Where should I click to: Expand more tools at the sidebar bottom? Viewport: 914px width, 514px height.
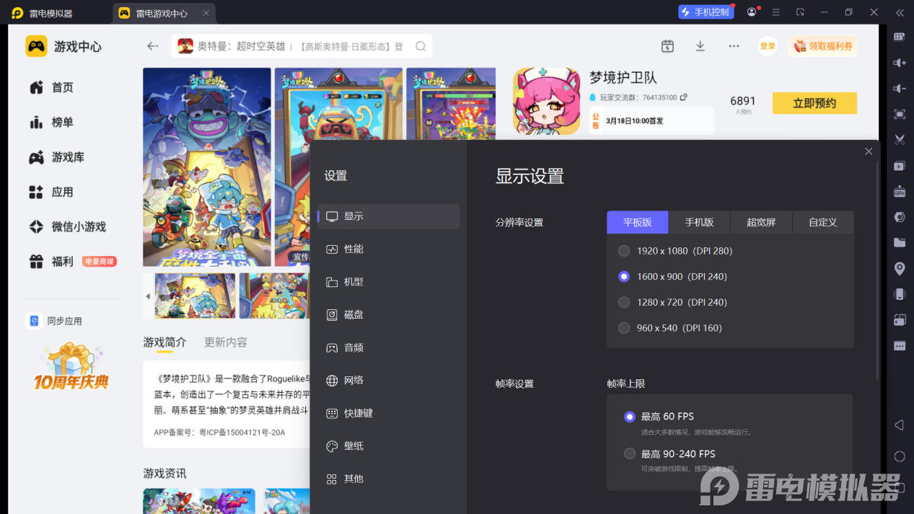pyautogui.click(x=899, y=345)
